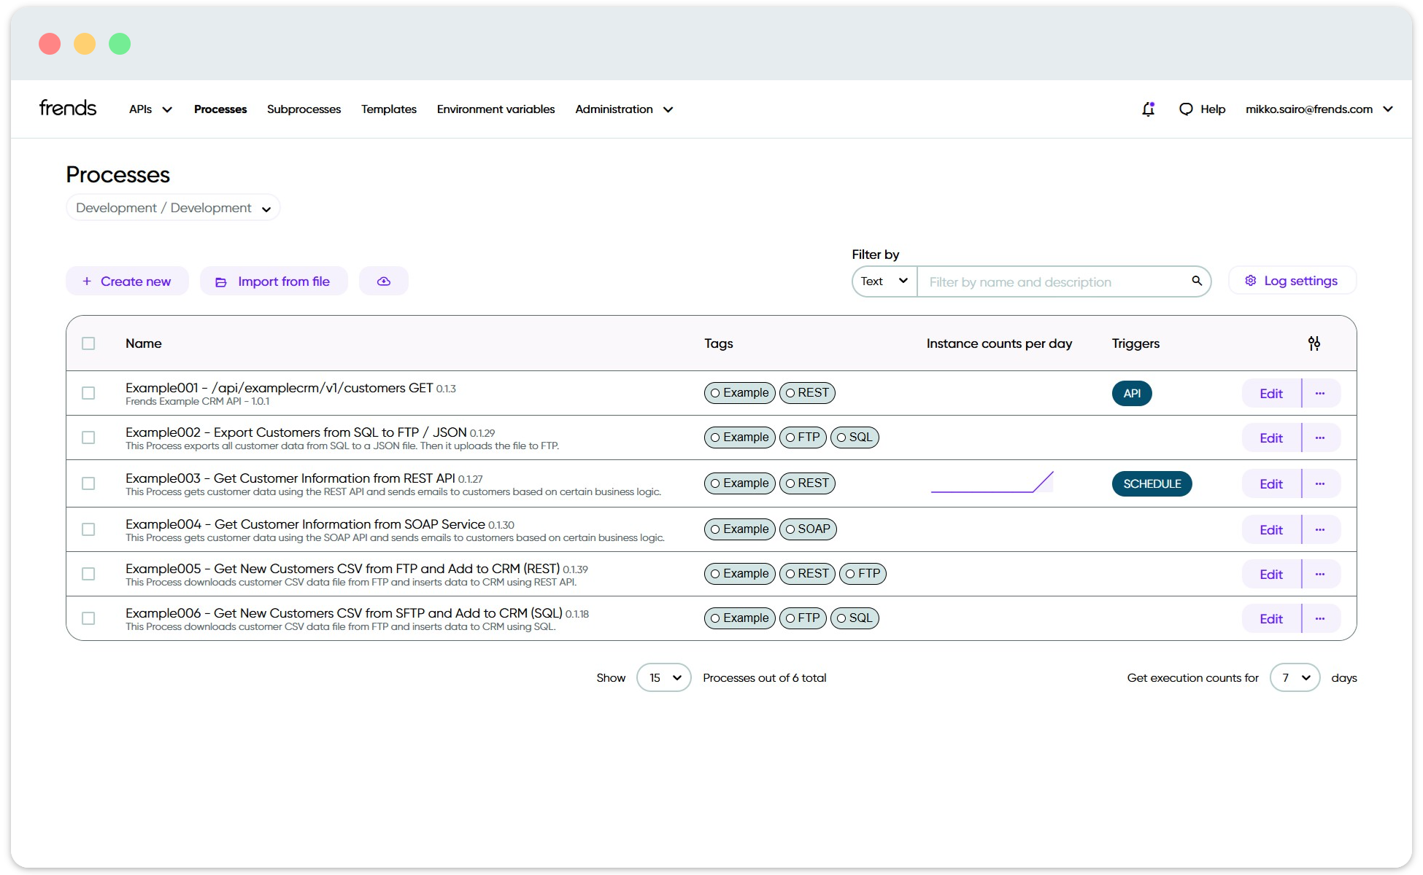Change execution counts days via the 7 dropdown
This screenshot has width=1423, height=875.
tap(1295, 677)
